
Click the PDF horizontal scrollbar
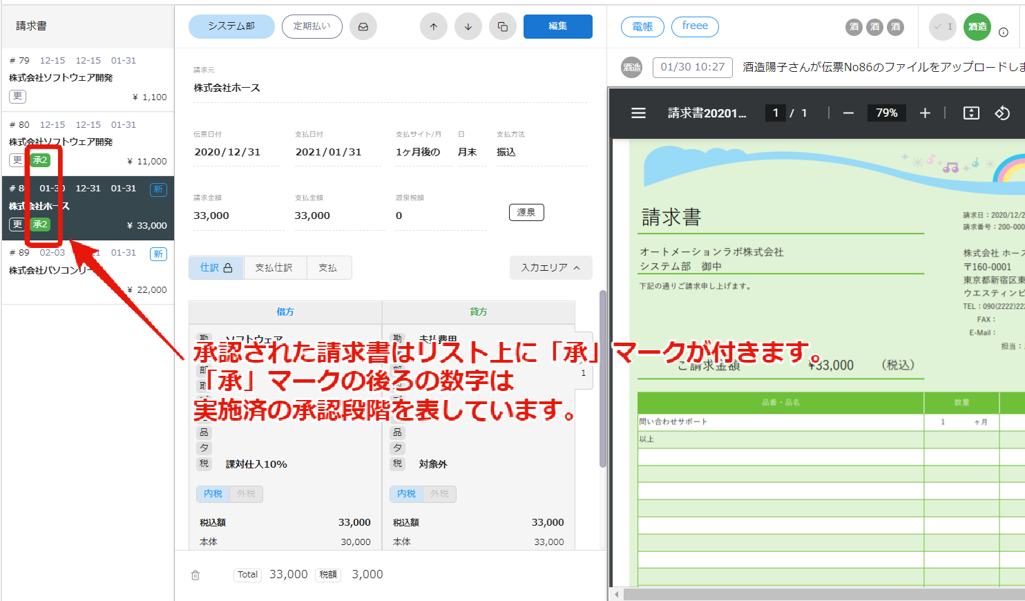coord(824,594)
